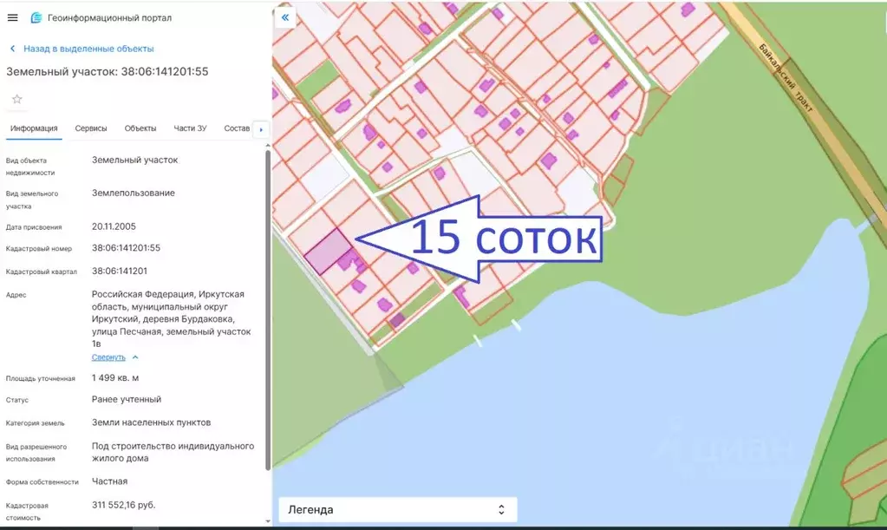Screen dimensions: 887x530
Task: Click the back chevron arrow icon
Action: [x=12, y=49]
